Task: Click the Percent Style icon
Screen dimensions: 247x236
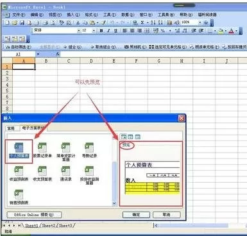Action: 162,31
